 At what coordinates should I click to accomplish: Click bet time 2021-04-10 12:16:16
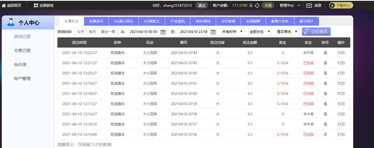tap(80, 124)
